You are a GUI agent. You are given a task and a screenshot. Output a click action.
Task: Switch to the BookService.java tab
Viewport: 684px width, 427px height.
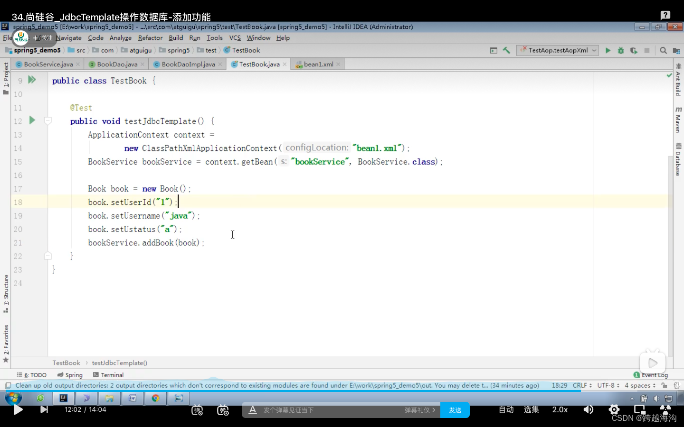click(48, 64)
